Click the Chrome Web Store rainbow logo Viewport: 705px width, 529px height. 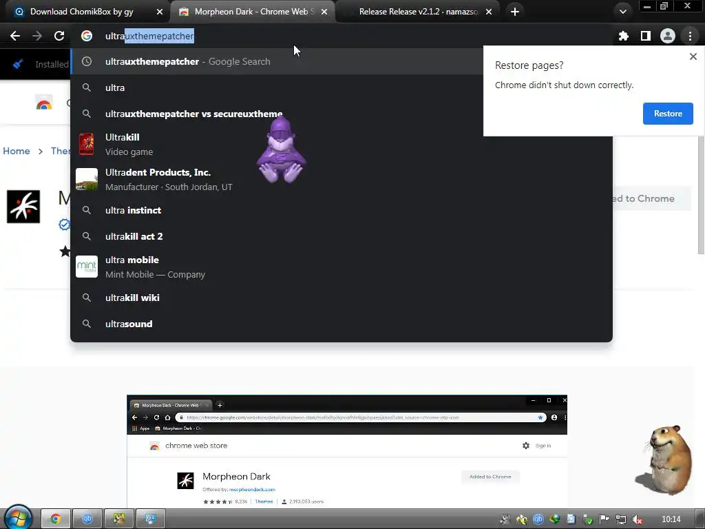44,103
